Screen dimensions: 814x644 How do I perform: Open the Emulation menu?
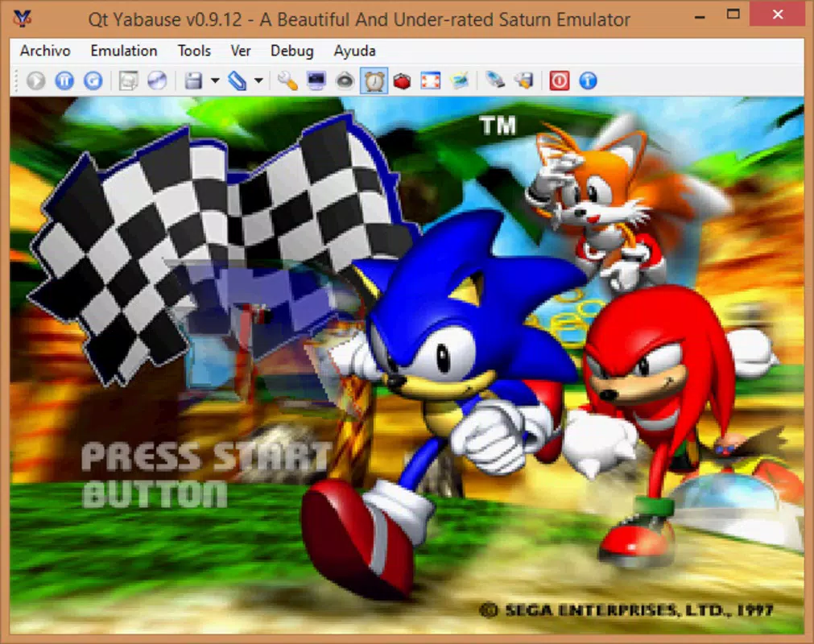[123, 51]
